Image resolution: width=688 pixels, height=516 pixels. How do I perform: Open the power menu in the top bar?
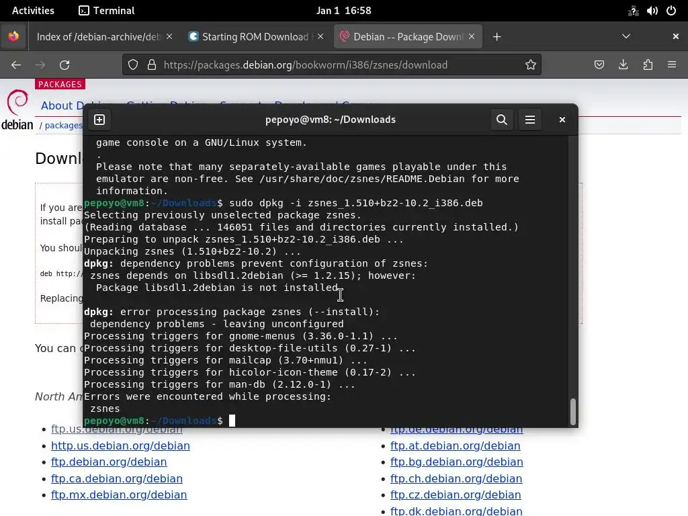coord(671,11)
